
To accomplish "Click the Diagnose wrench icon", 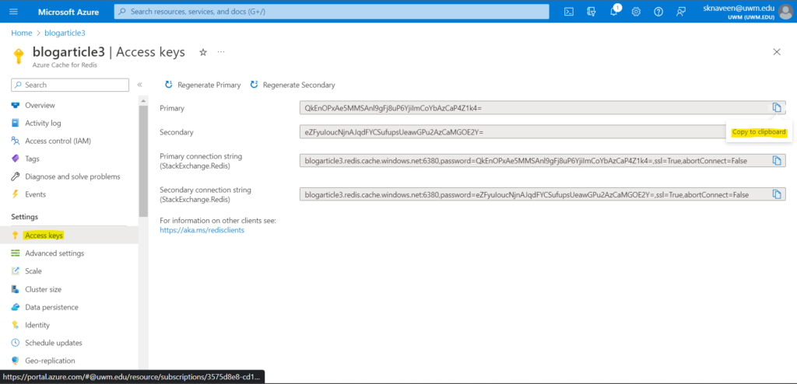I will click(16, 176).
